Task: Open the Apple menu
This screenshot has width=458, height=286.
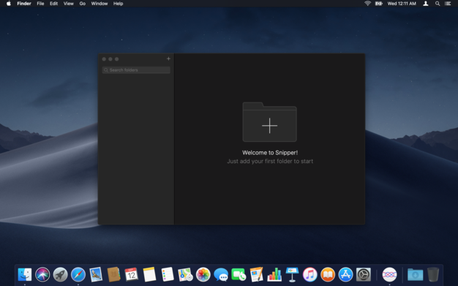Action: coord(9,4)
